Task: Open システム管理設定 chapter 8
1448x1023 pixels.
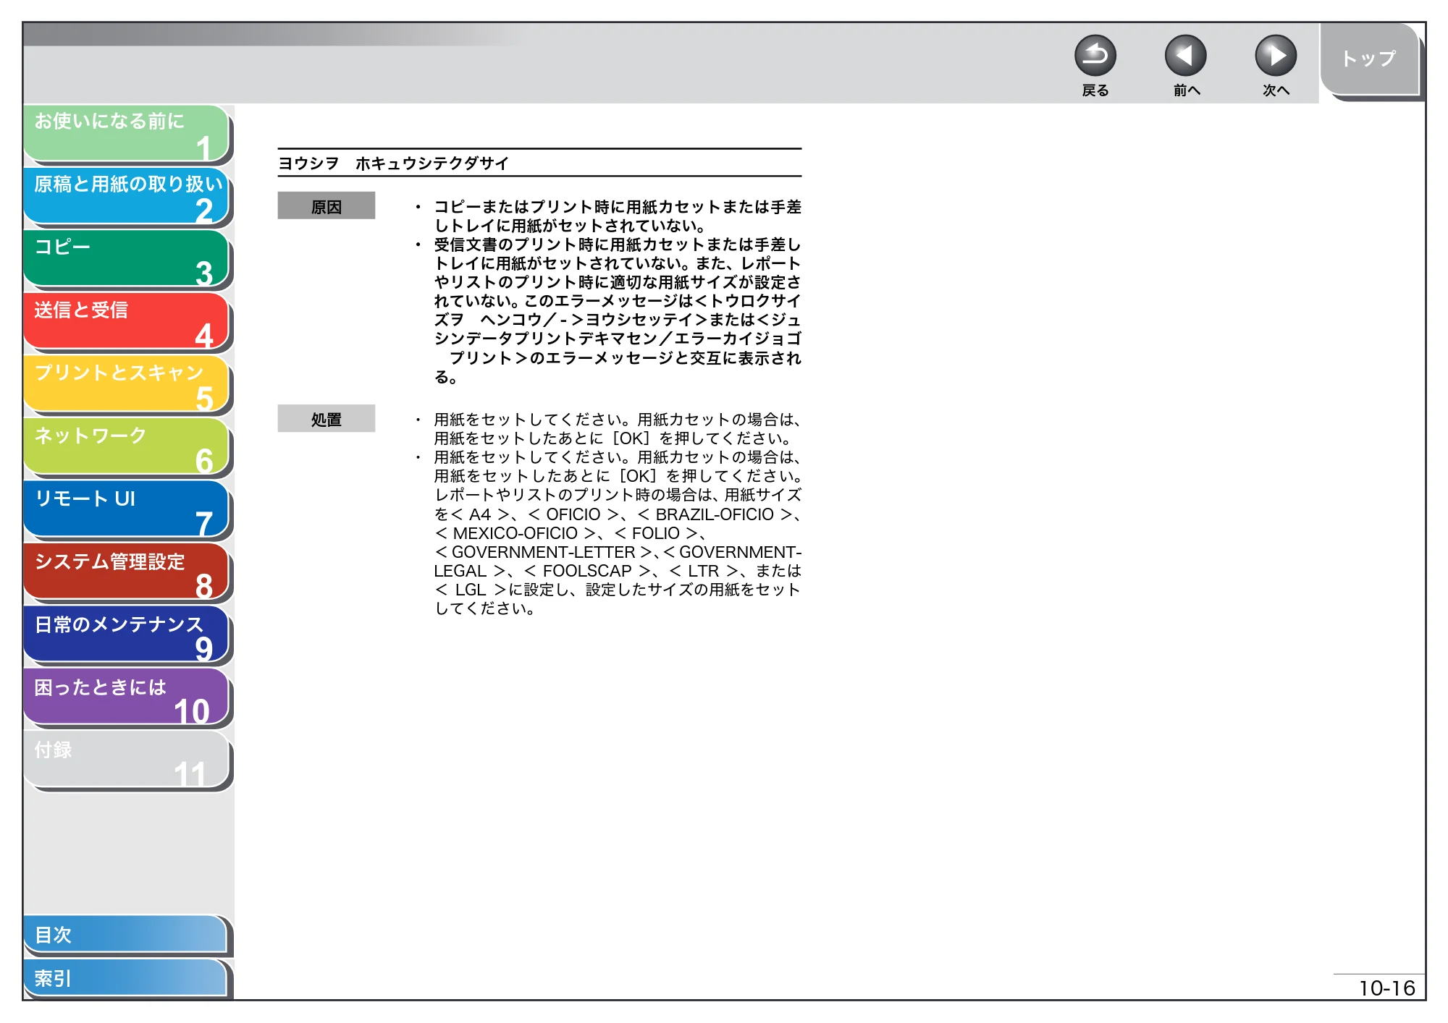Action: (127, 573)
